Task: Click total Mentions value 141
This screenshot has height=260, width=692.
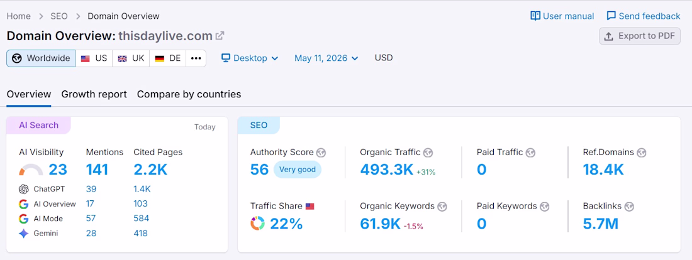Action: 97,170
